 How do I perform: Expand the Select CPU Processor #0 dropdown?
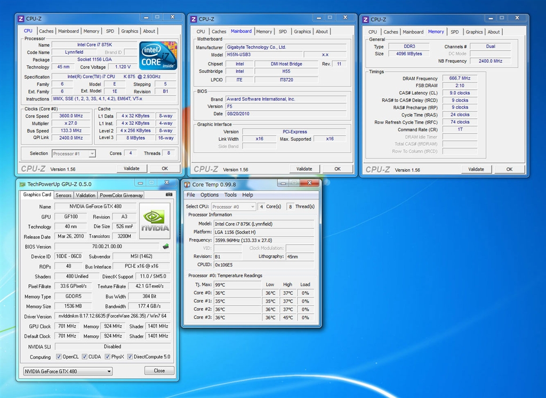pyautogui.click(x=234, y=206)
